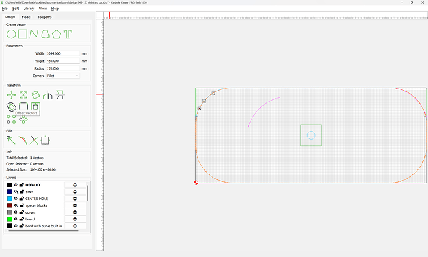
Task: Open the Library menu
Action: click(x=29, y=9)
